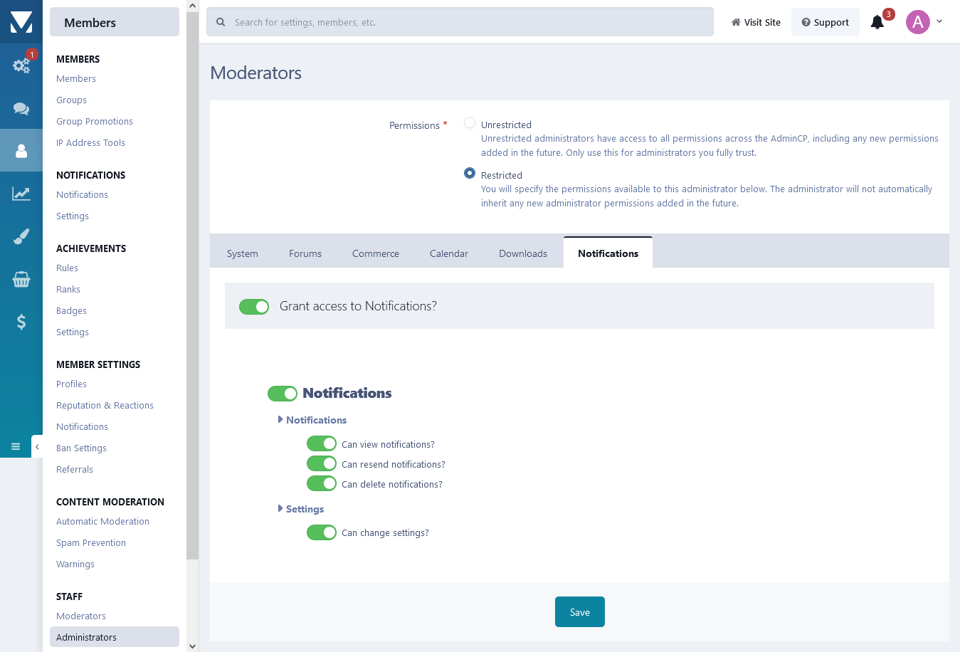Open Groups link in sidebar
Image resolution: width=960 pixels, height=652 pixels.
click(x=72, y=100)
